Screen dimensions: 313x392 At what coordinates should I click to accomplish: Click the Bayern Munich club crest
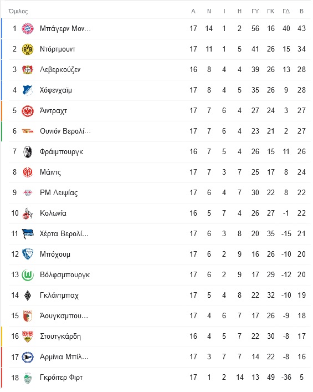[x=28, y=28]
